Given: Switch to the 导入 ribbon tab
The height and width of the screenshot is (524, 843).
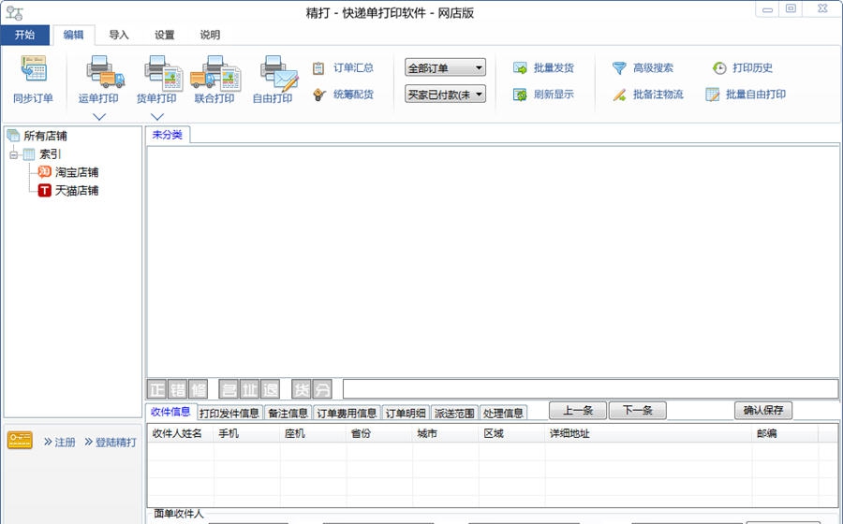Looking at the screenshot, I should pos(119,36).
